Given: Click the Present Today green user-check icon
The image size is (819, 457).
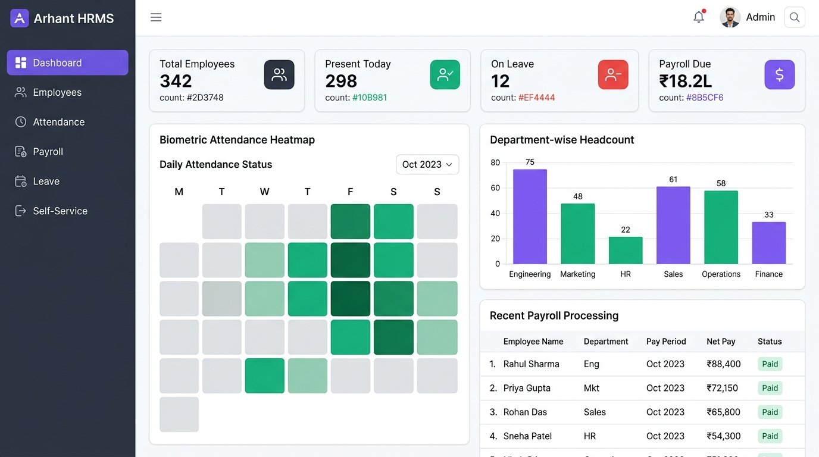Looking at the screenshot, I should click(x=445, y=74).
